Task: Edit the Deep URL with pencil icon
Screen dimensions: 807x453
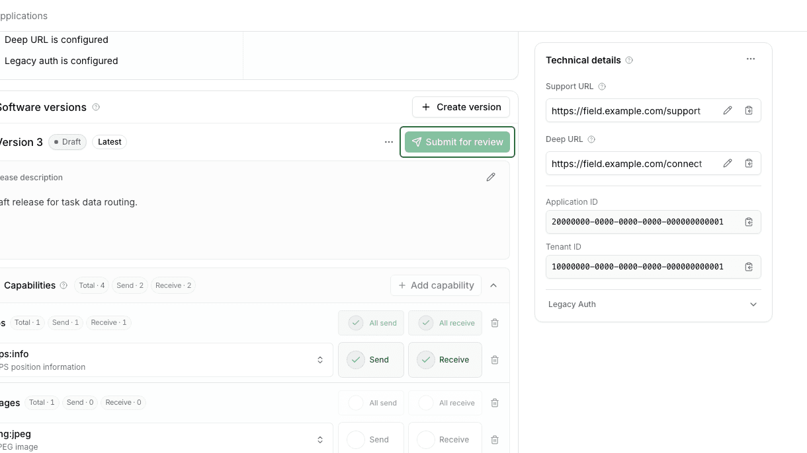Action: point(728,164)
